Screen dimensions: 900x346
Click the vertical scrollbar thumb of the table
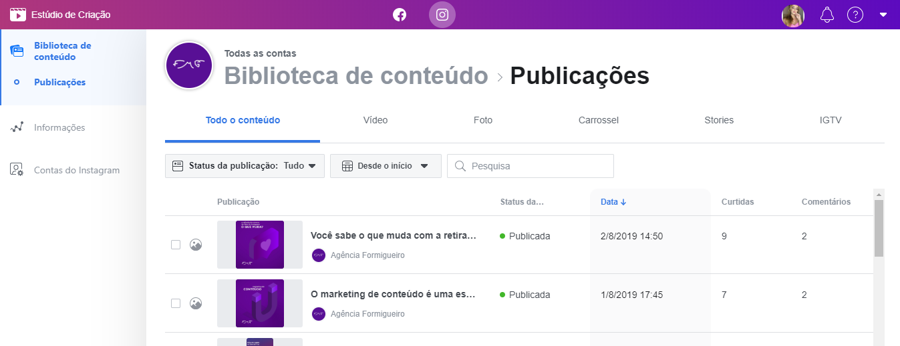pos(879,228)
